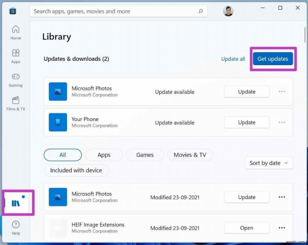The image size is (308, 245).
Task: Open the Sort by date dropdown
Action: (x=269, y=163)
